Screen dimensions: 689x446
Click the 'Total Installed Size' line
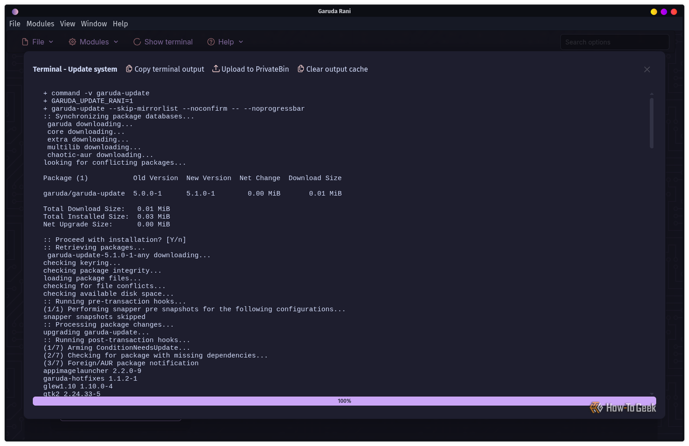(x=106, y=217)
